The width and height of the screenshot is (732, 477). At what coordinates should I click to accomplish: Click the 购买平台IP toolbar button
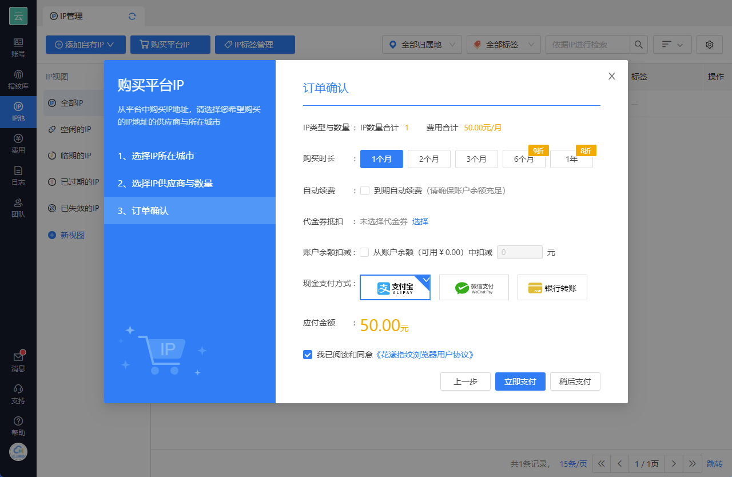pos(170,45)
